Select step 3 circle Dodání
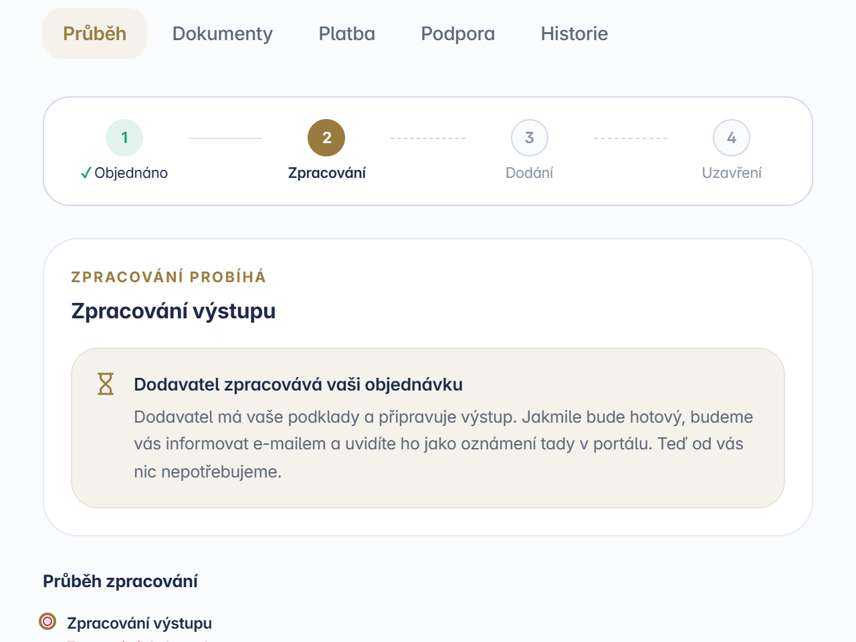The height and width of the screenshot is (642, 856). tap(530, 138)
